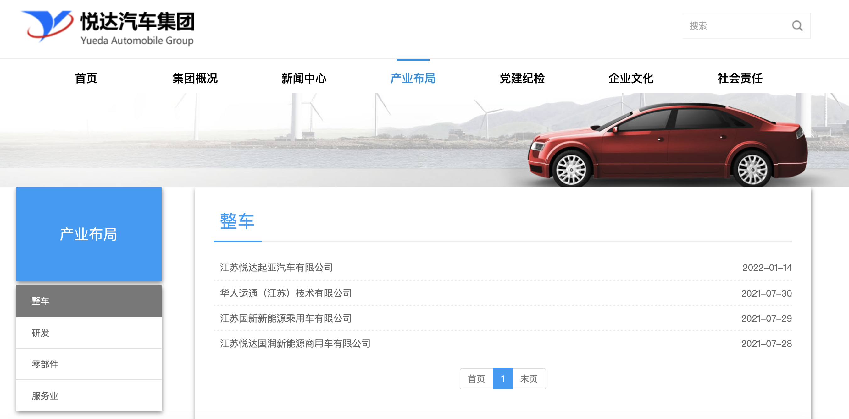Click the 首页 pagination button
The image size is (849, 419).
[476, 379]
